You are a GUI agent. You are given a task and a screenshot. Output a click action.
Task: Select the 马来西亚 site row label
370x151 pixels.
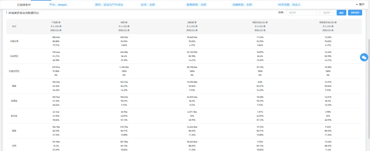14,56
